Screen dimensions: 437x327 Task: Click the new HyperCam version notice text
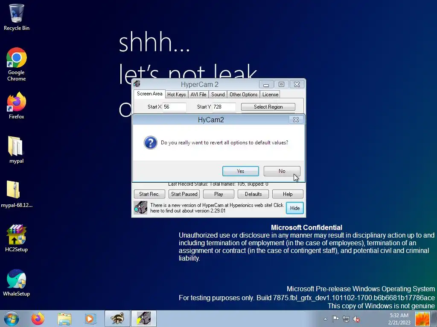pyautogui.click(x=216, y=208)
